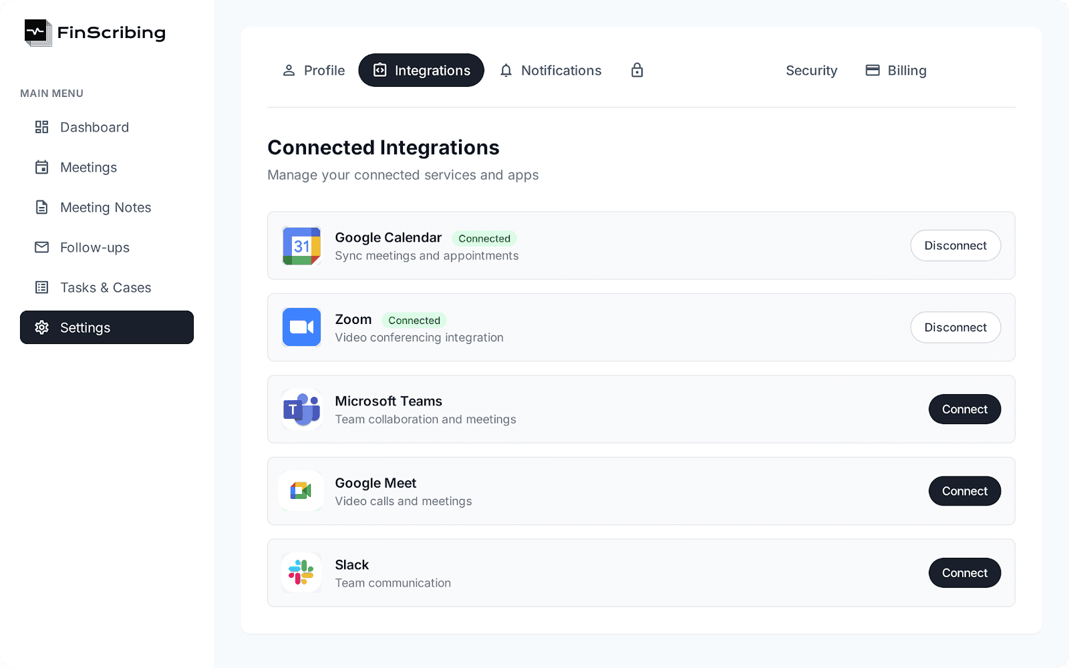Go to Meetings in the main menu

coord(107,167)
